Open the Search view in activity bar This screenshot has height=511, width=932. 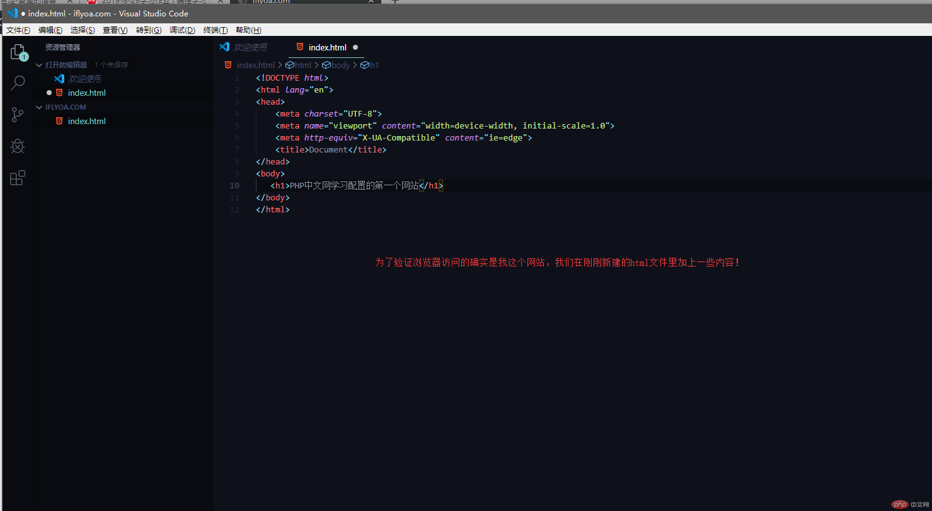click(x=18, y=83)
